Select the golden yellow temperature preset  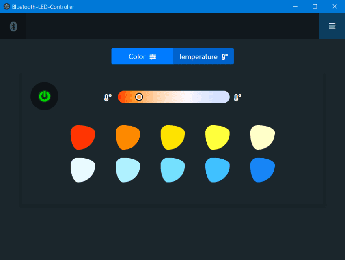tap(172, 137)
